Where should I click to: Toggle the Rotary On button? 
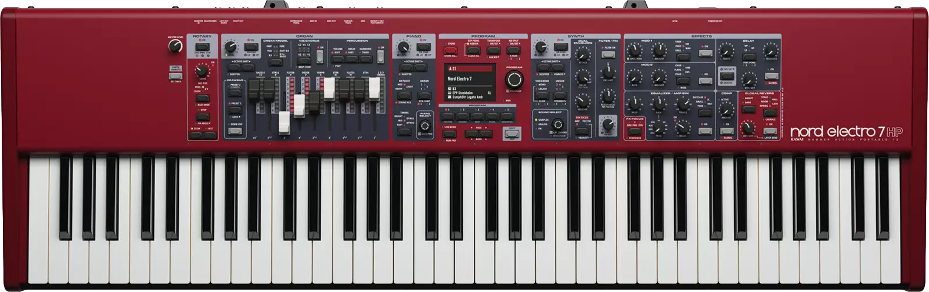201,46
